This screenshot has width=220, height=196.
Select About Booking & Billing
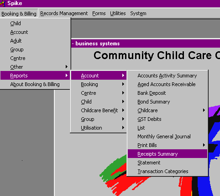tap(35, 84)
